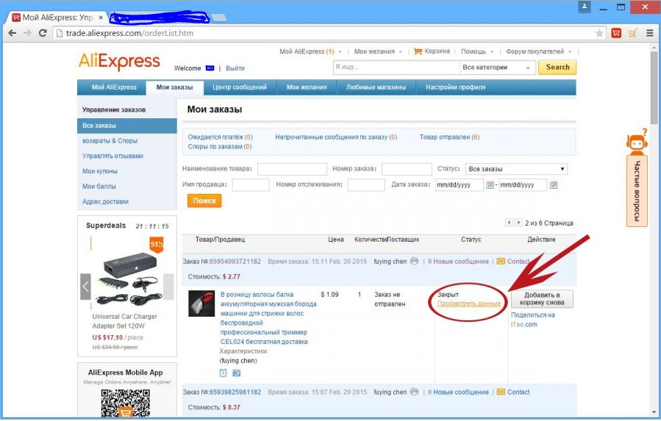The height and width of the screenshot is (421, 661).
Task: Switch to Мой AliExpress nav tab
Action: 114,87
